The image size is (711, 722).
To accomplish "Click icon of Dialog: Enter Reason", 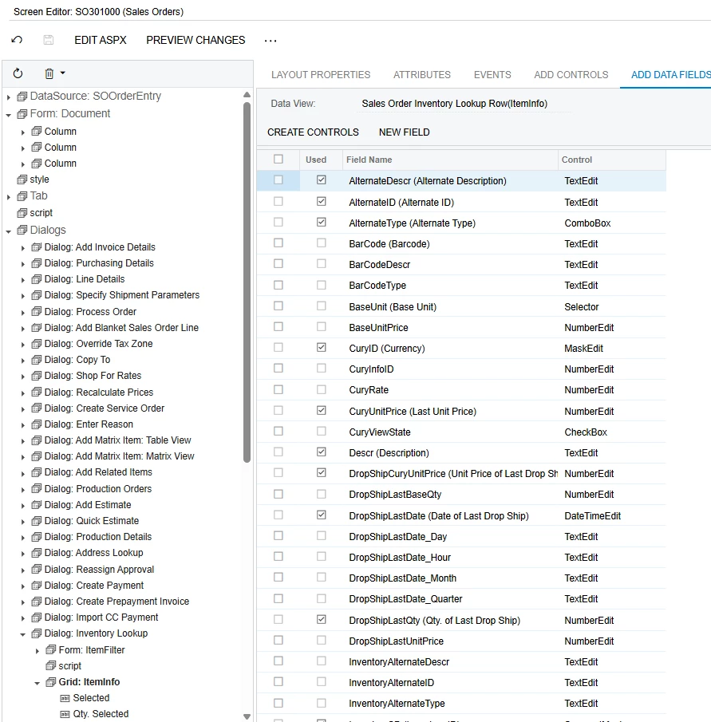I will [37, 424].
